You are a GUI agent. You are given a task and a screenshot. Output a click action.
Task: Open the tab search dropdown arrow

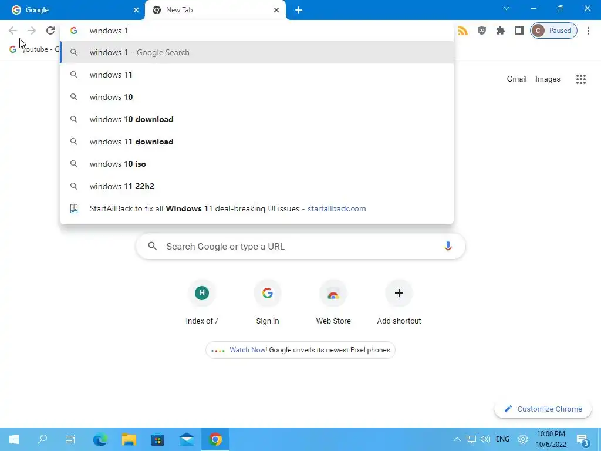coord(507,8)
